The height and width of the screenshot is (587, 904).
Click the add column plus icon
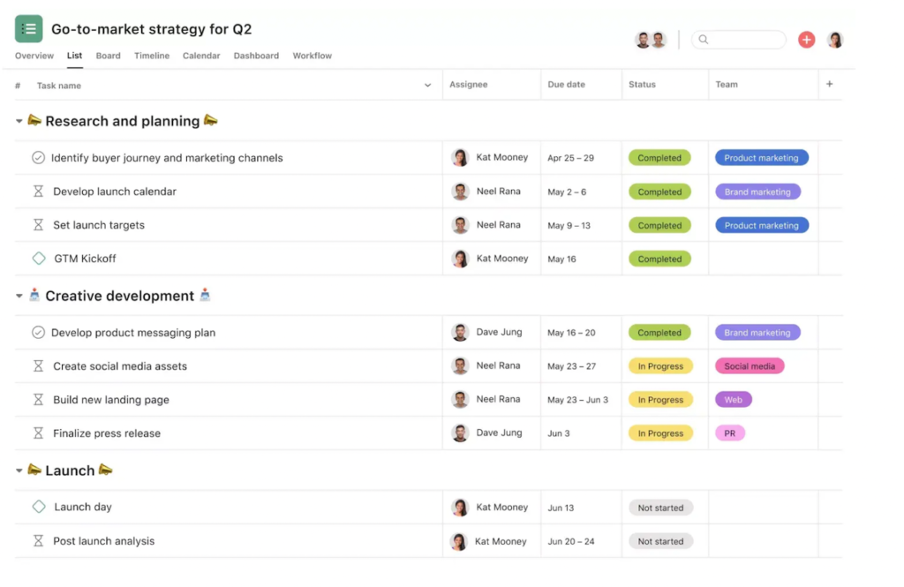tap(829, 85)
